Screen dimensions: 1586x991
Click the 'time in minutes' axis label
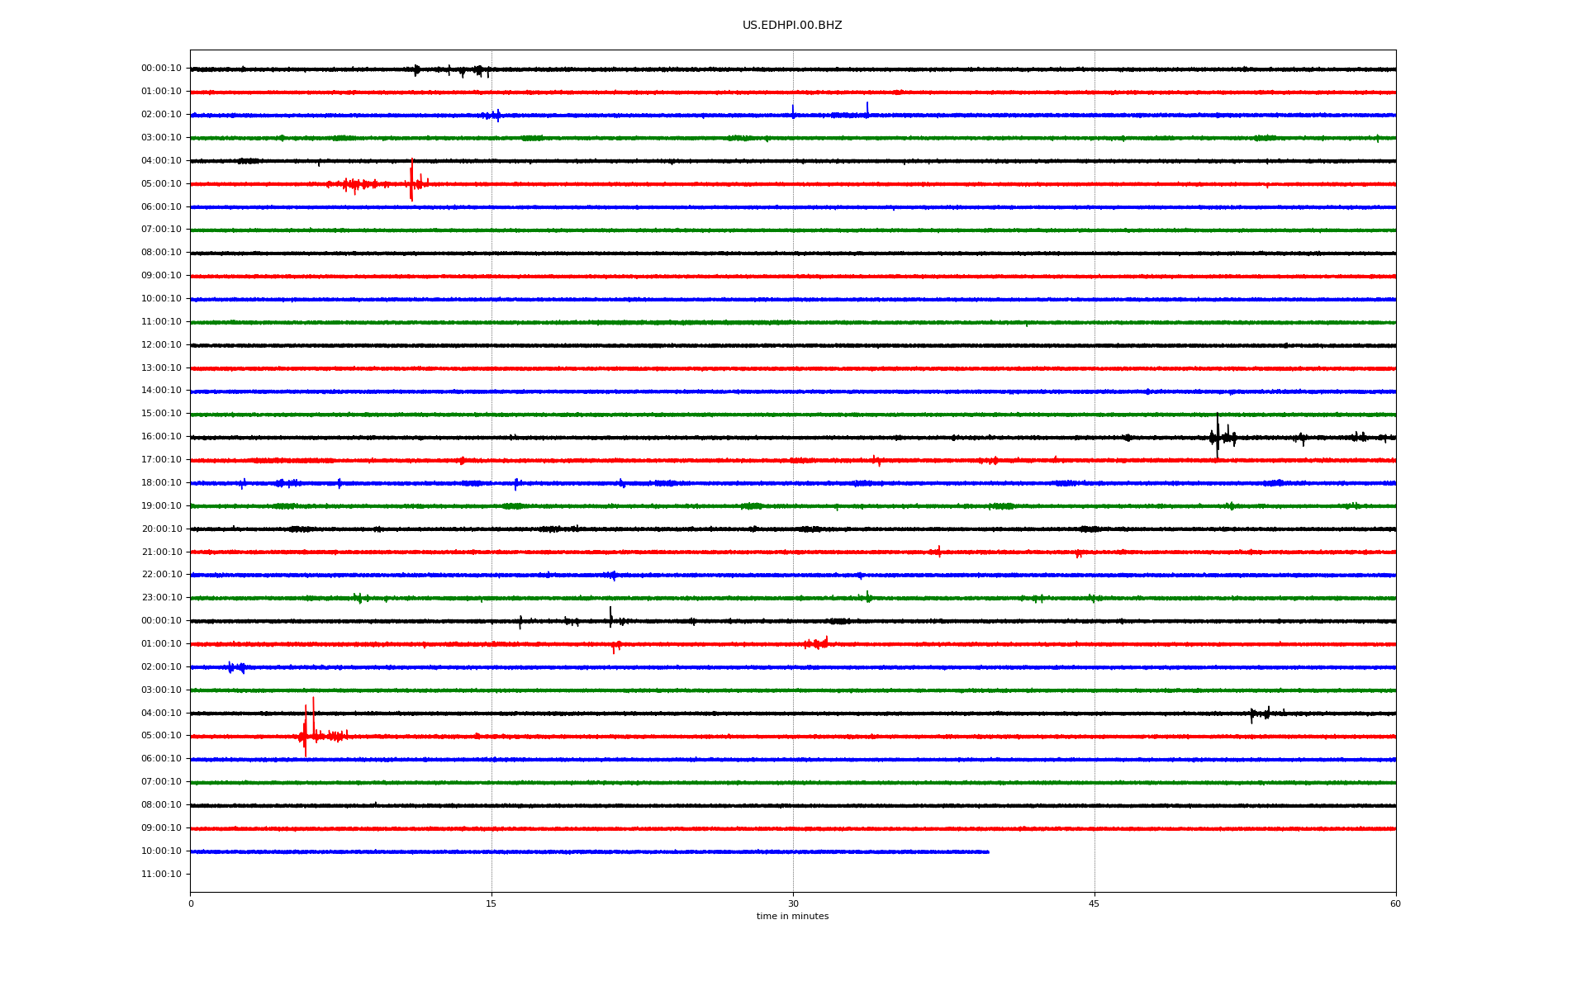[x=791, y=917]
